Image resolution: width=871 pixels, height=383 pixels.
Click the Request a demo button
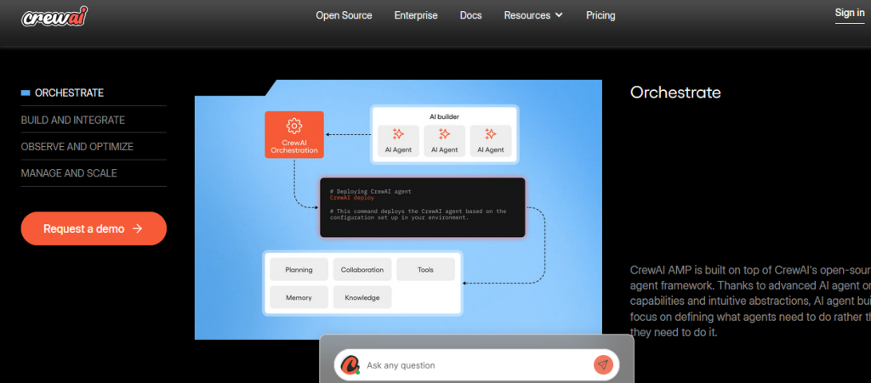pyautogui.click(x=94, y=228)
